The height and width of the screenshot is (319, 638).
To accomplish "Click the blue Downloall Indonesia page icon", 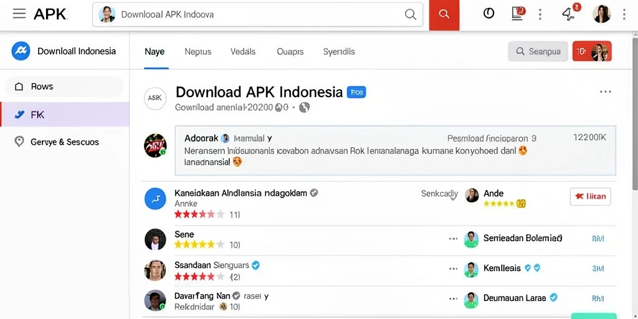I will click(21, 51).
